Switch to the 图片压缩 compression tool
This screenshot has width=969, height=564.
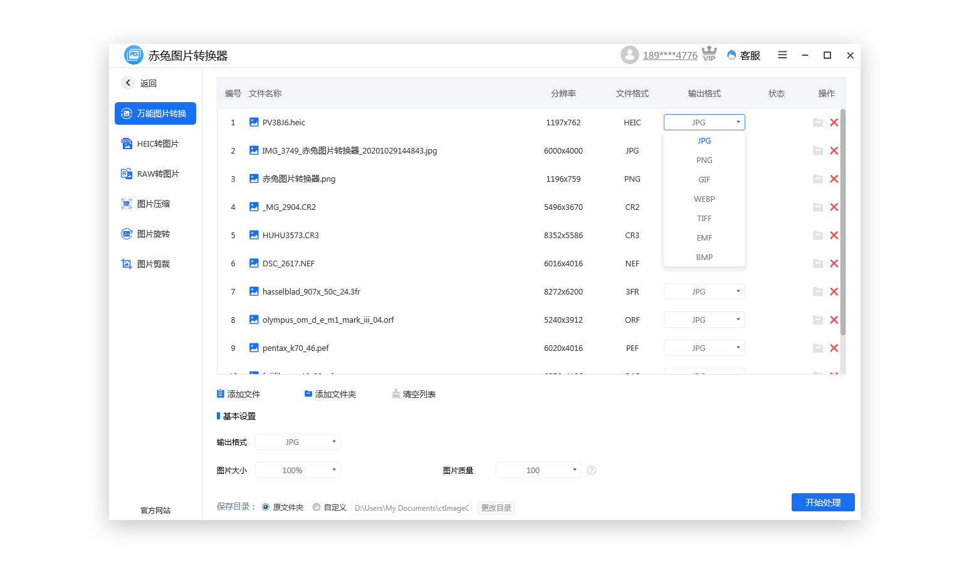point(155,203)
